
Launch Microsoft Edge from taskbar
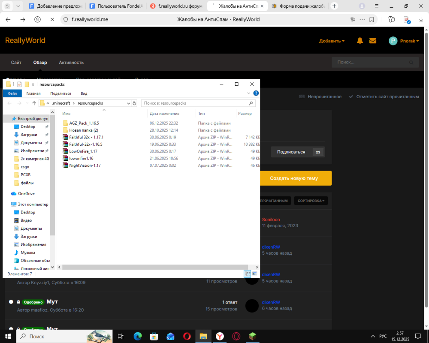[x=138, y=336]
